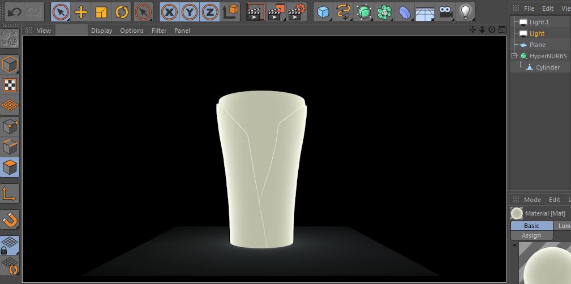This screenshot has width=571, height=284.
Task: Select the HyperNURBS object
Action: pos(548,56)
